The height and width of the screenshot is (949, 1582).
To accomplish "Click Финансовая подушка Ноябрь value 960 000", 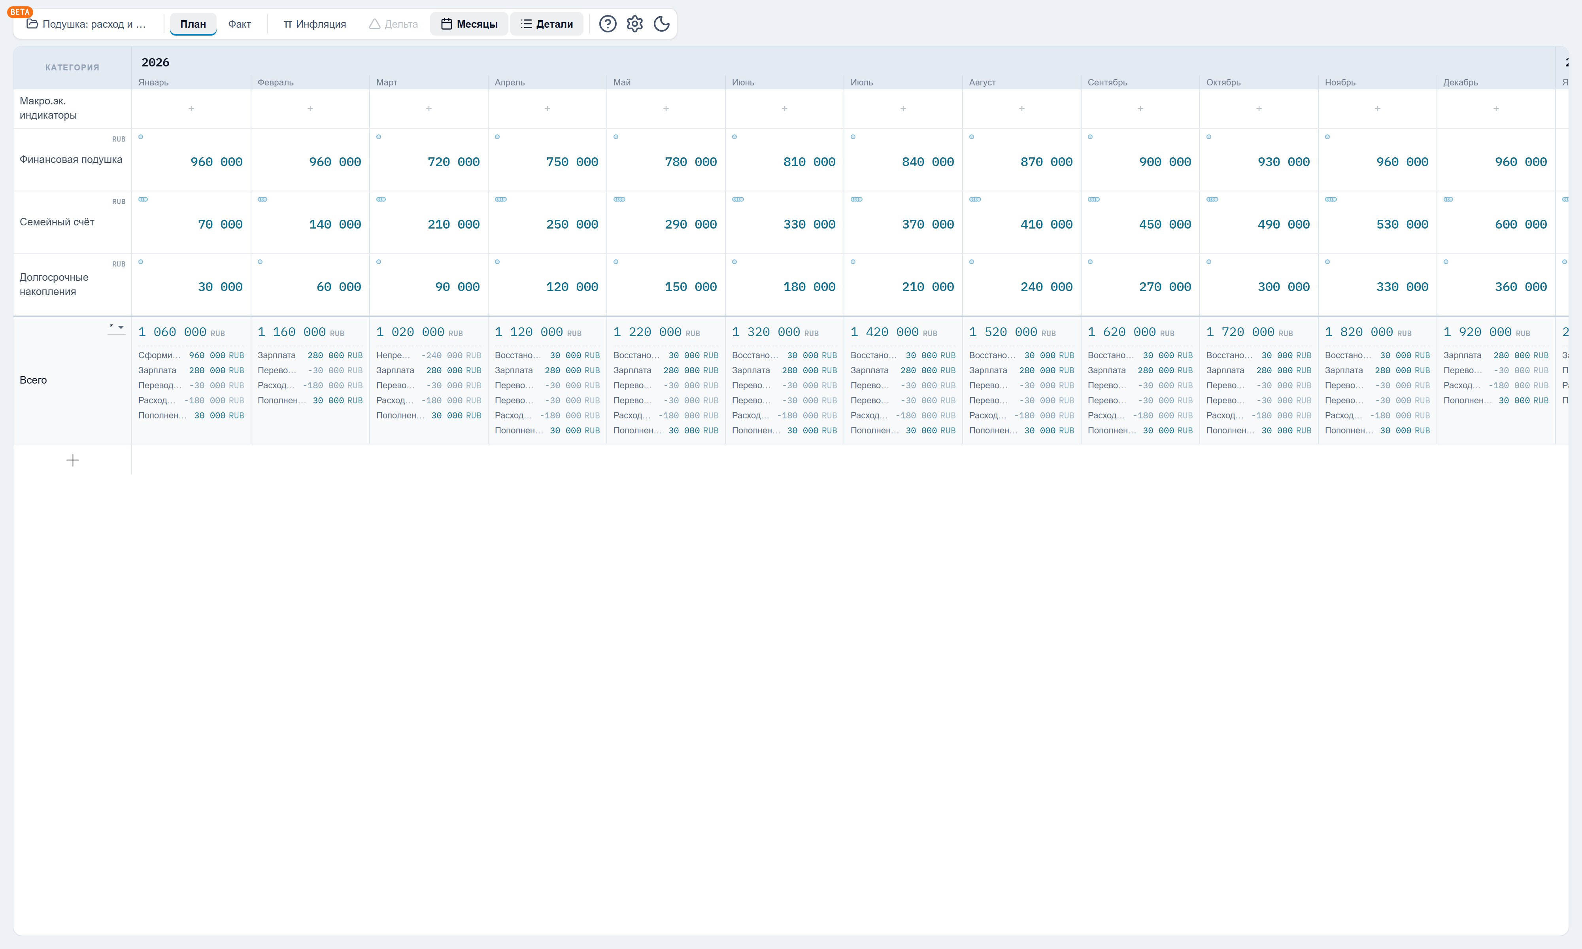I will pyautogui.click(x=1402, y=162).
